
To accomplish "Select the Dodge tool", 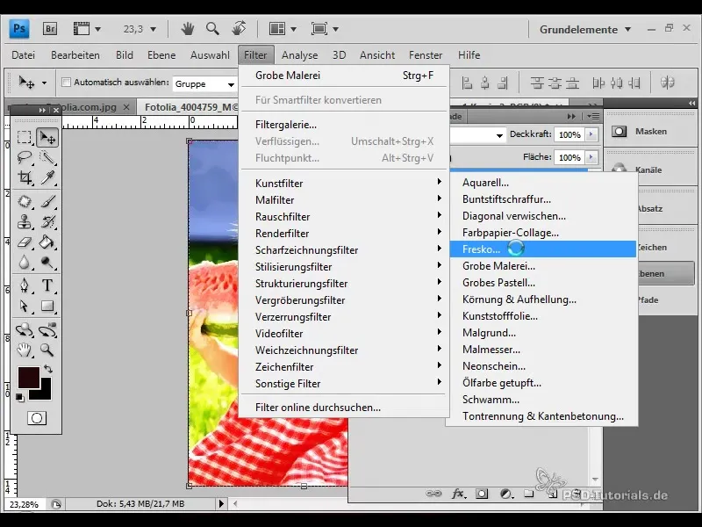I will 47,263.
